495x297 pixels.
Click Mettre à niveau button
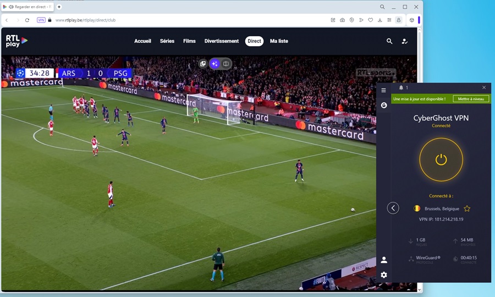click(470, 99)
